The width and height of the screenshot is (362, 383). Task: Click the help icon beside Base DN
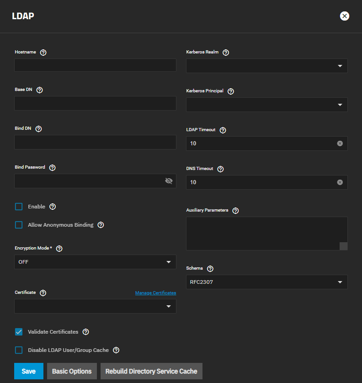(39, 90)
